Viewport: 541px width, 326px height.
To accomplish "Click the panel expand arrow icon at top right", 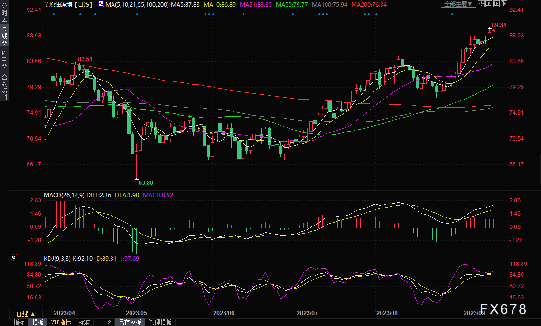I will tap(504, 4).
